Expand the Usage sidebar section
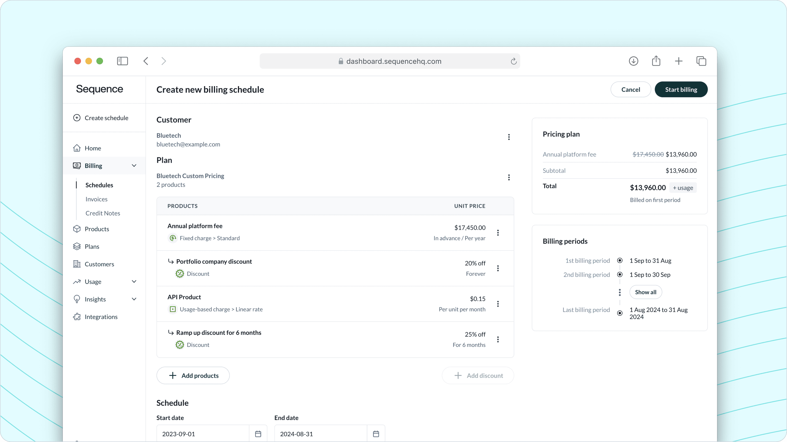Viewport: 787px width, 442px height. (134, 281)
